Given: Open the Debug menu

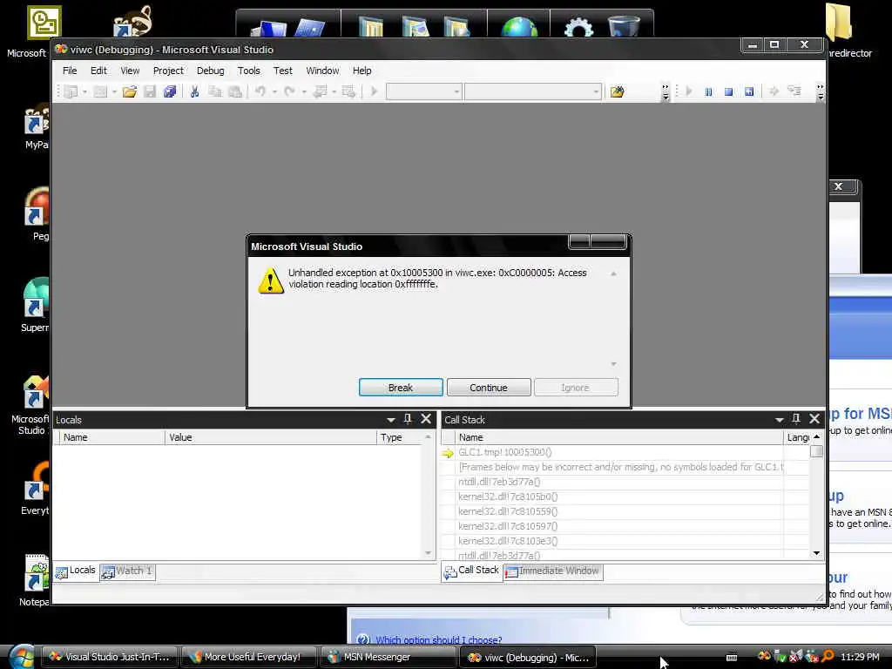Looking at the screenshot, I should coord(211,71).
